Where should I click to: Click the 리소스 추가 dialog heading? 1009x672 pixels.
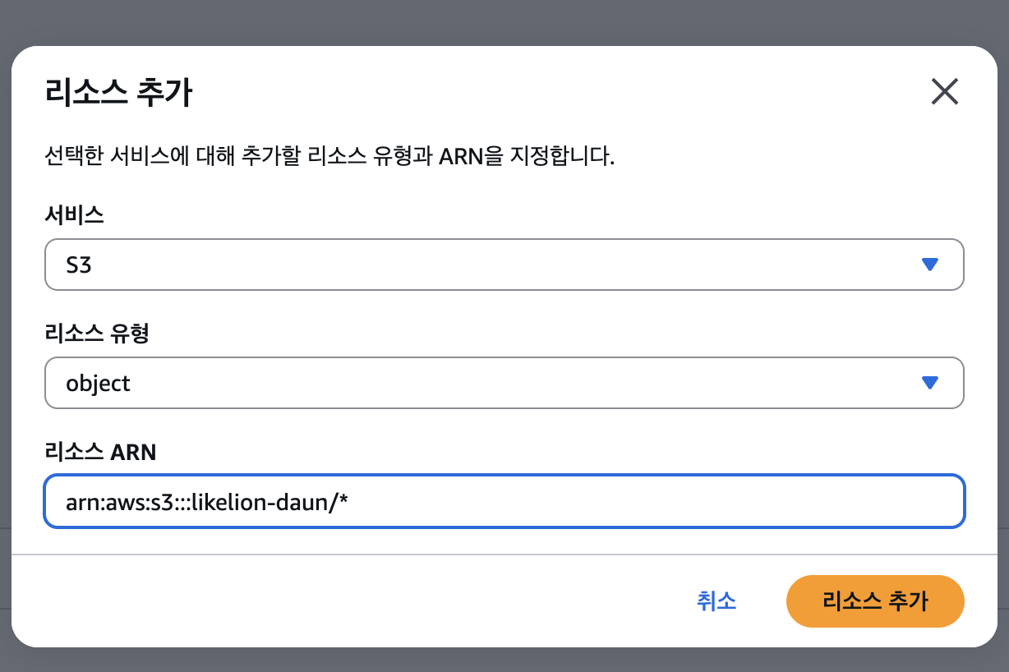tap(118, 93)
